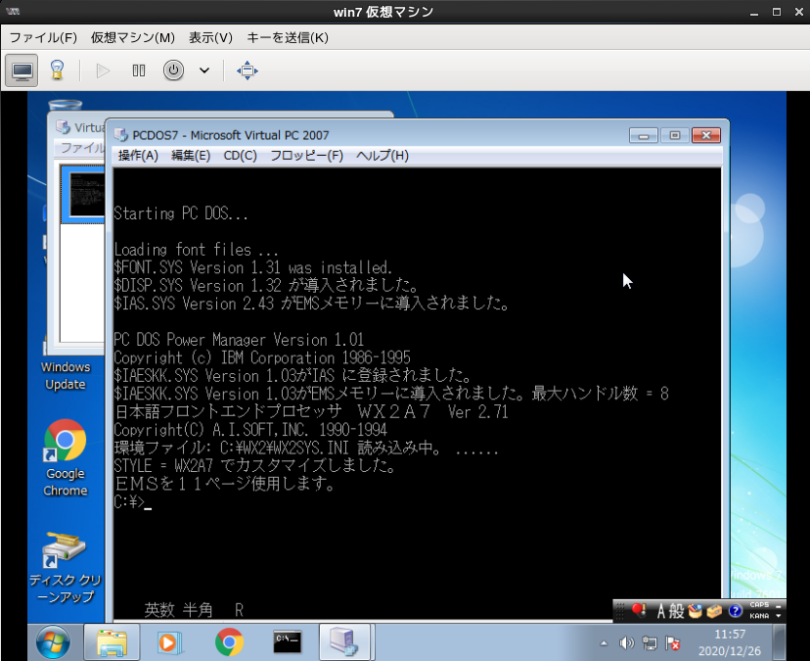The width and height of the screenshot is (810, 661).
Task: Open the 操作(A) menu in Virtual PC
Action: pyautogui.click(x=138, y=156)
